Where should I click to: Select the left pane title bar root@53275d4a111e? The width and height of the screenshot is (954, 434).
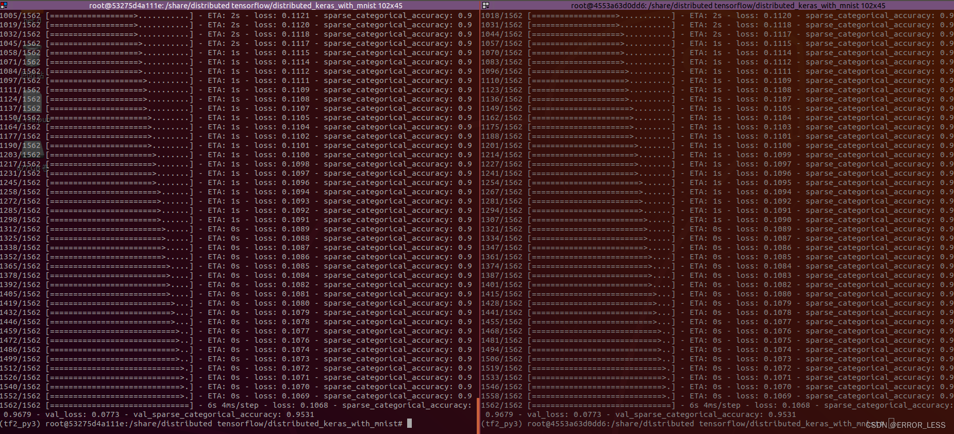tap(245, 5)
